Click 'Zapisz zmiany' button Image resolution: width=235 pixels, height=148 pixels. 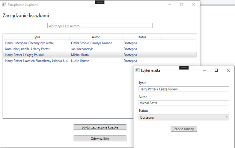click(x=184, y=129)
